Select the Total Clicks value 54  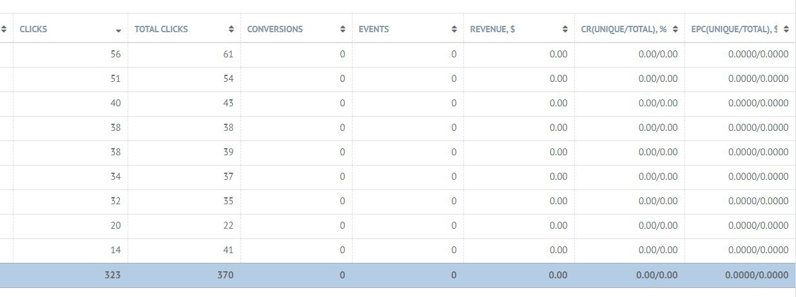point(228,79)
